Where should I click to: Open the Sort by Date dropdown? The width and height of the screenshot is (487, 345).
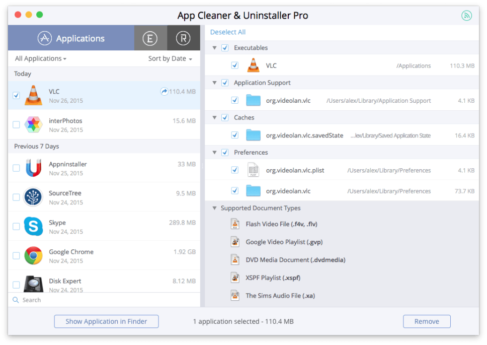[x=170, y=58]
